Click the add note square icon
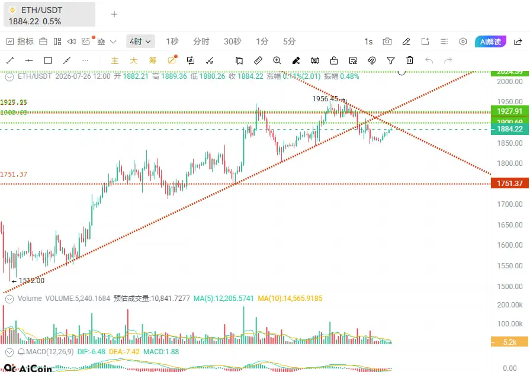 [x=425, y=41]
